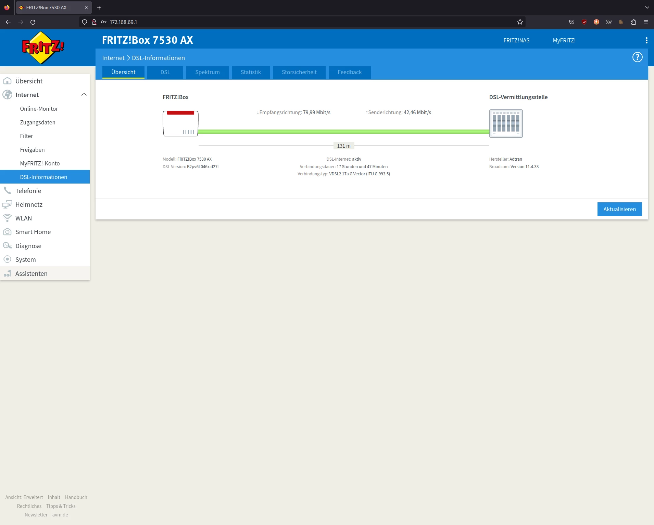Click the Heimnetz network icon
This screenshot has height=525, width=654.
coord(7,204)
